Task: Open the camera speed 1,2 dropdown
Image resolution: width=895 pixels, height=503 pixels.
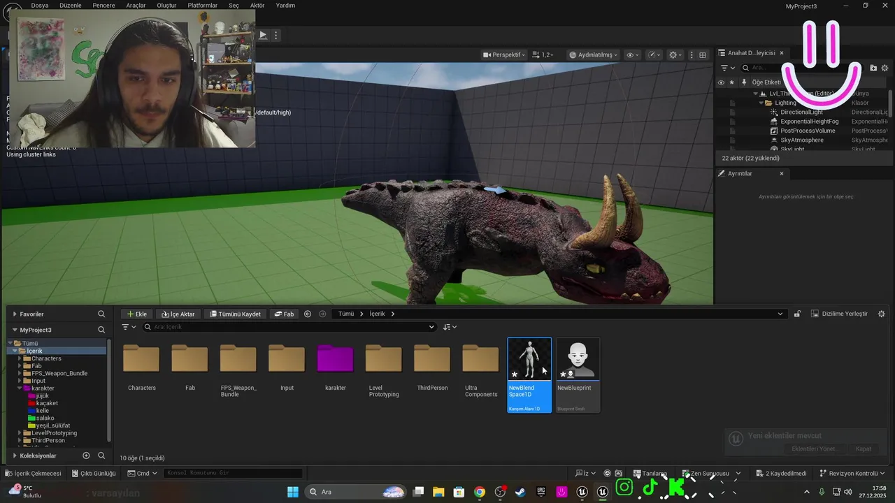Action: tap(543, 54)
